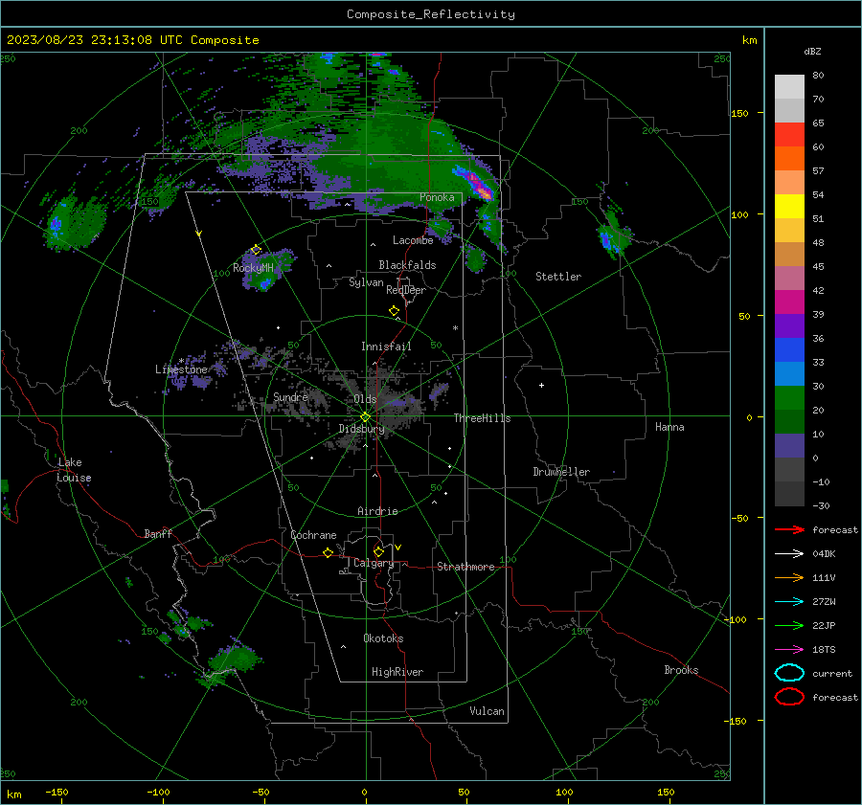The width and height of the screenshot is (862, 805).
Task: Click the Strathmore label
Action: point(465,567)
